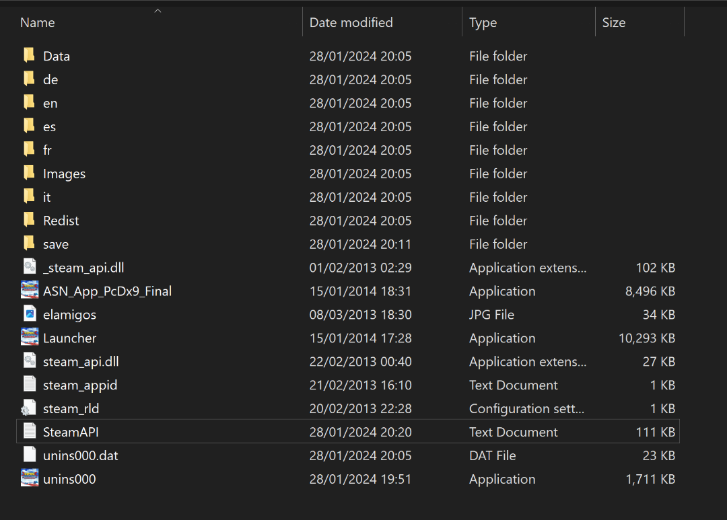Select the fr folder name

(x=47, y=150)
